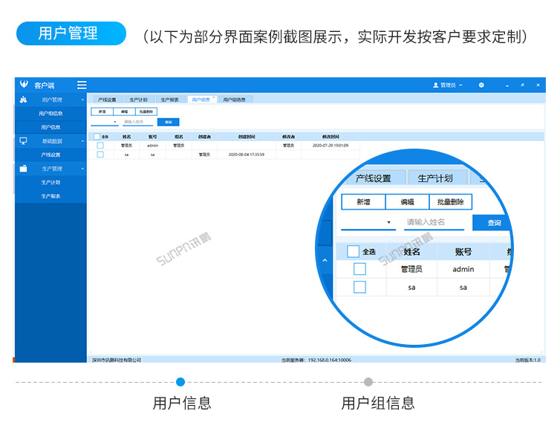
Task: Click the 修改时间 column header
Action: pyautogui.click(x=330, y=137)
